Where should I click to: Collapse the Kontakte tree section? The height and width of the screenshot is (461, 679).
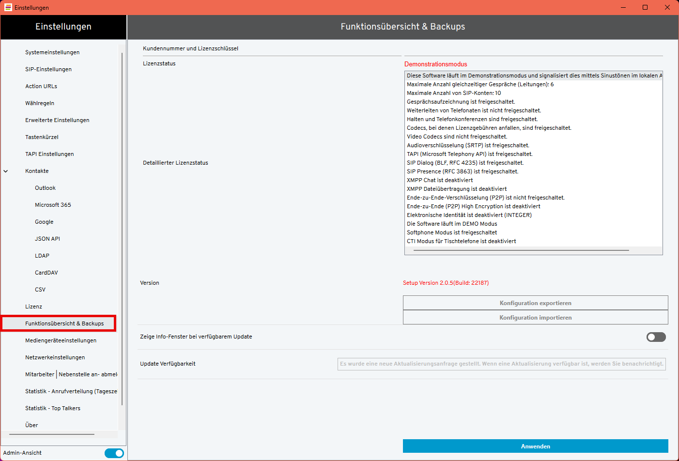click(6, 171)
